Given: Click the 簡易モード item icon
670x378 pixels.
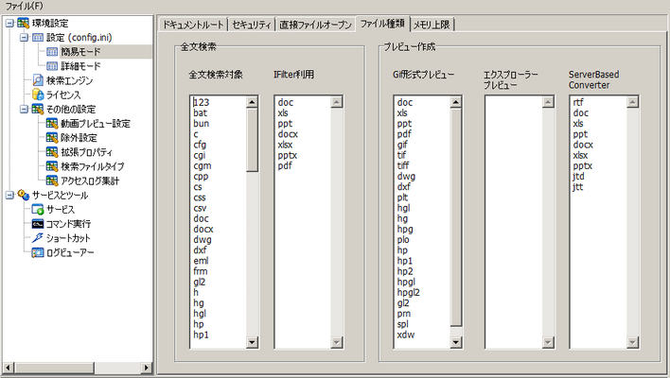Looking at the screenshot, I should tap(52, 52).
